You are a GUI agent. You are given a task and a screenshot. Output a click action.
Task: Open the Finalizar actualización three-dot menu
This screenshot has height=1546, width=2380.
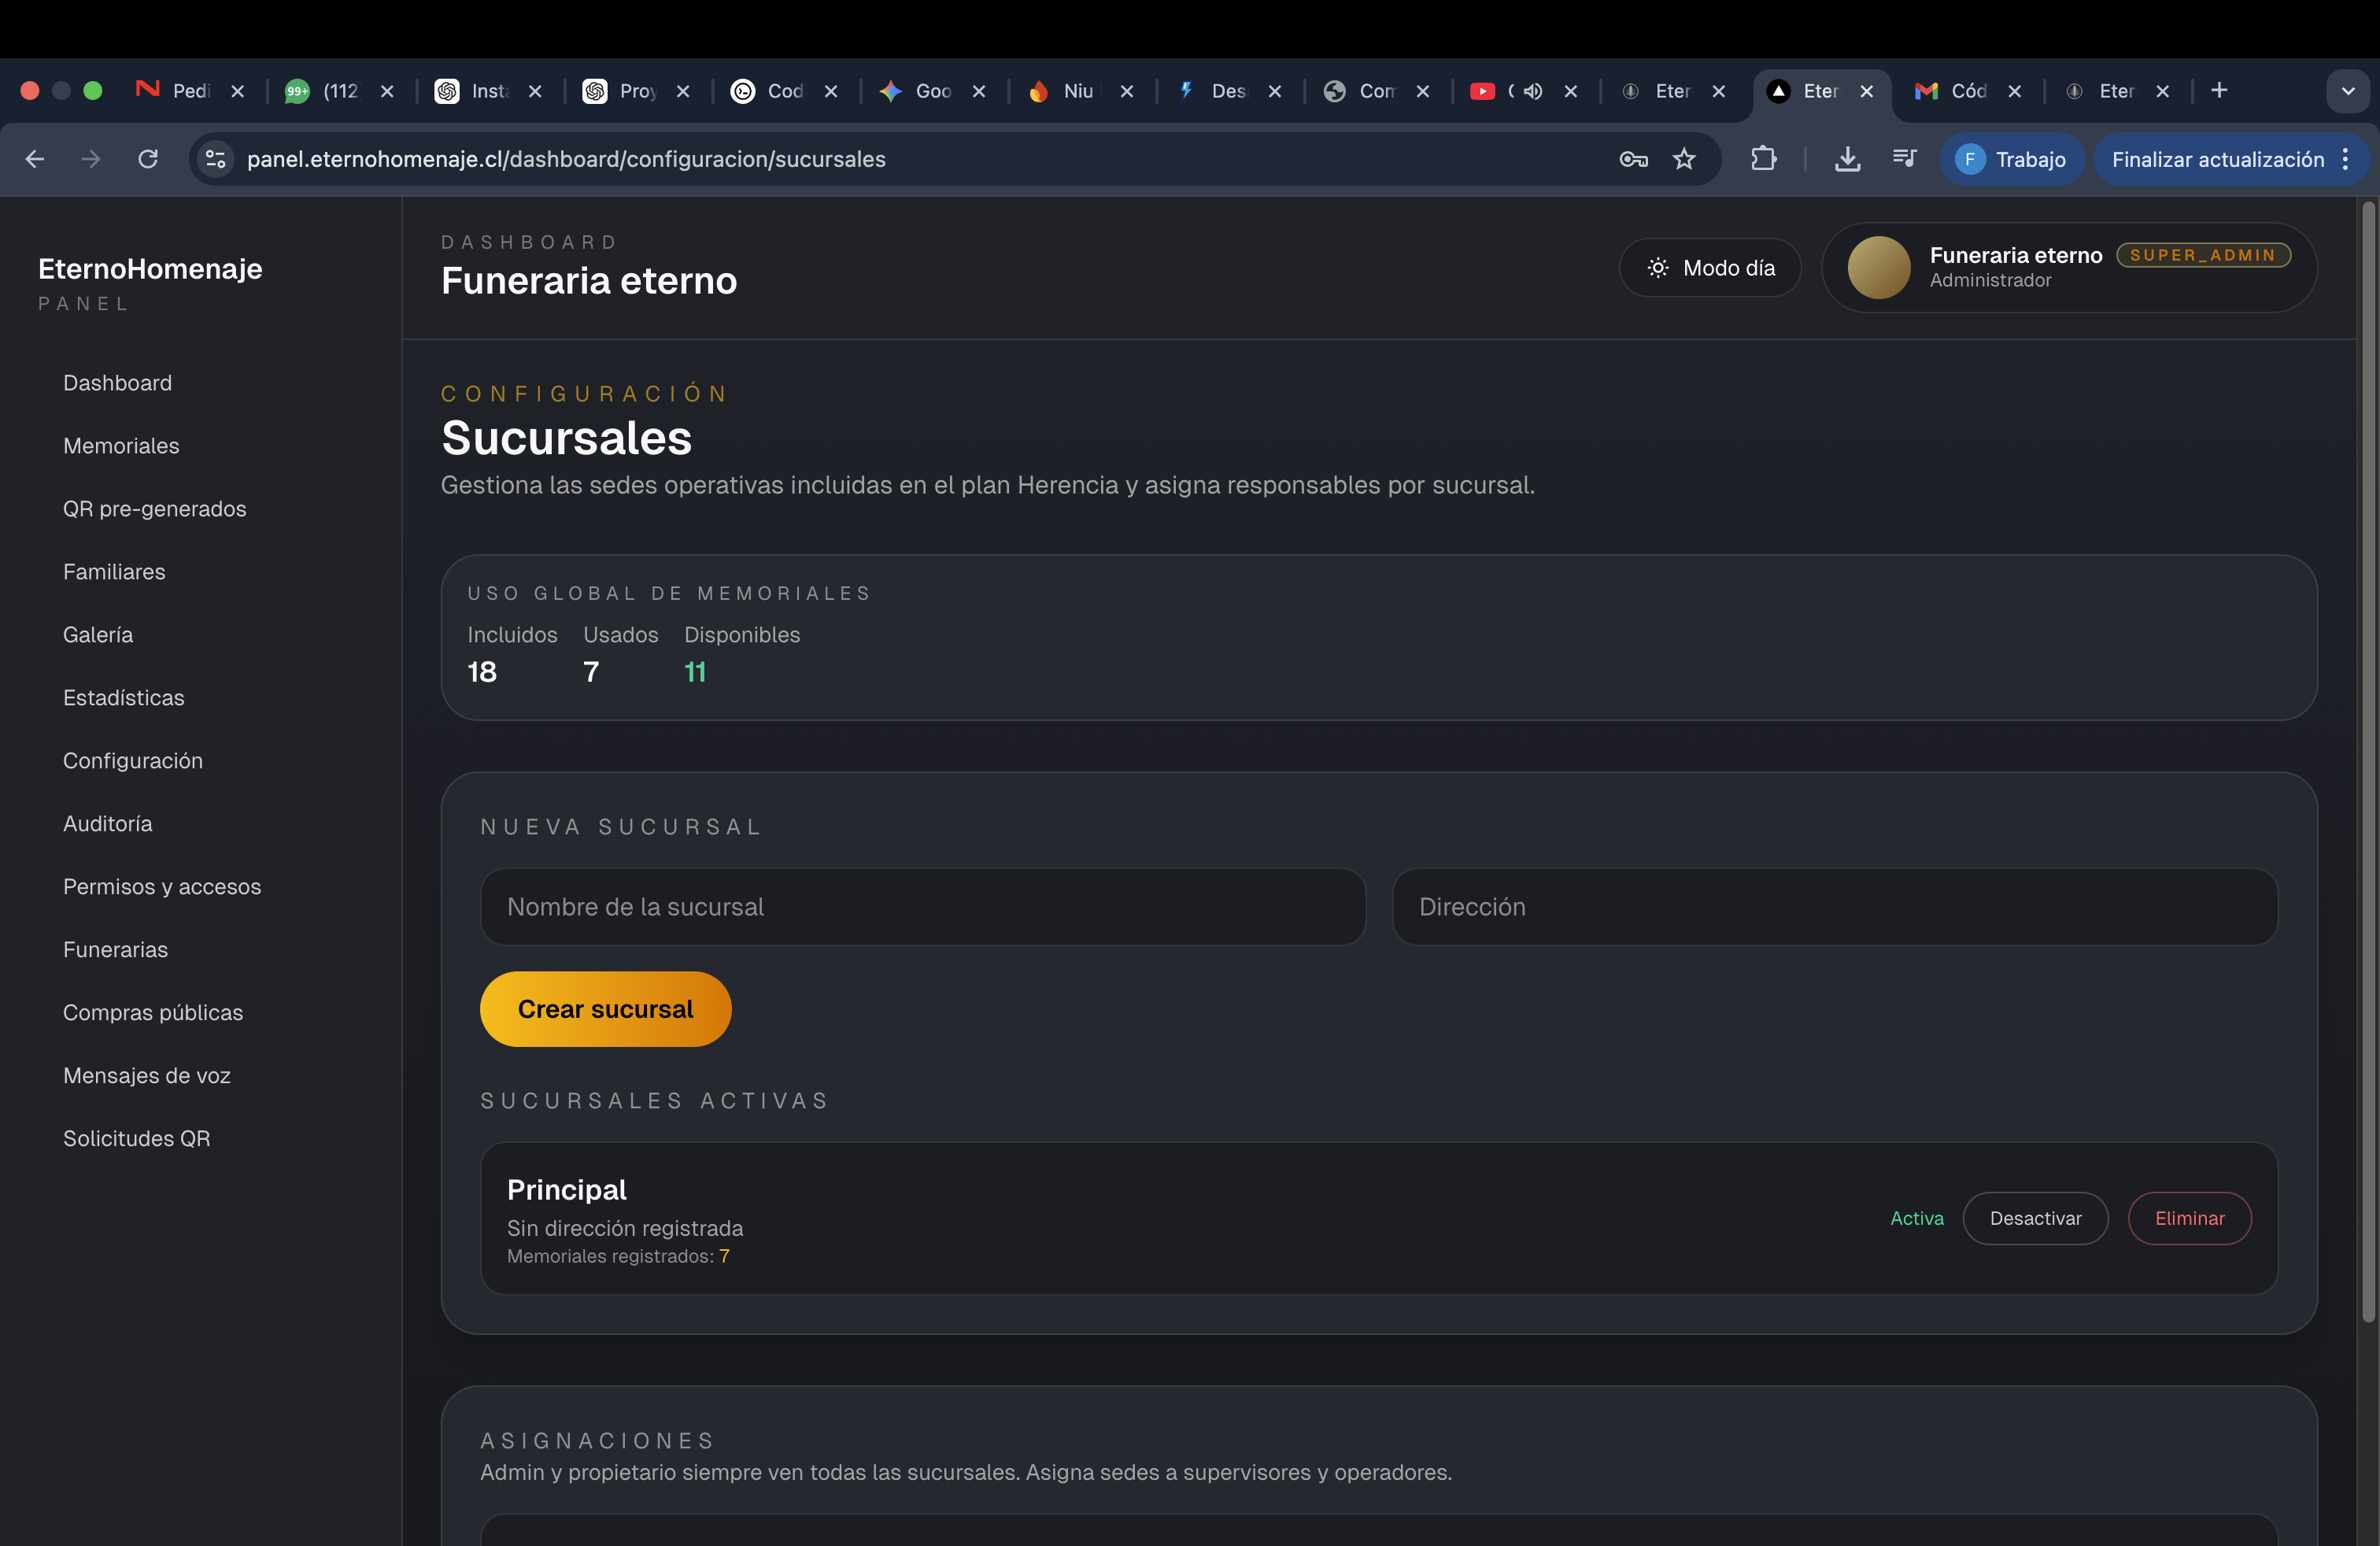pyautogui.click(x=2346, y=159)
